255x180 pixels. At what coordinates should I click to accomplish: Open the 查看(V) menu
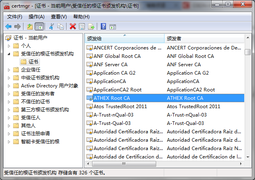tap(59, 17)
